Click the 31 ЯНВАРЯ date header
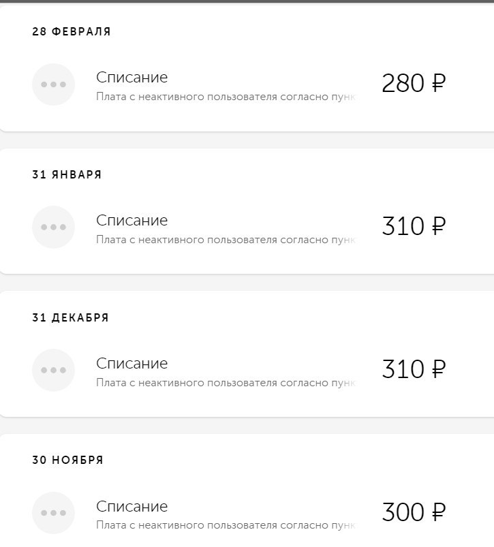Screen dimensions: 494x547 pos(67,174)
